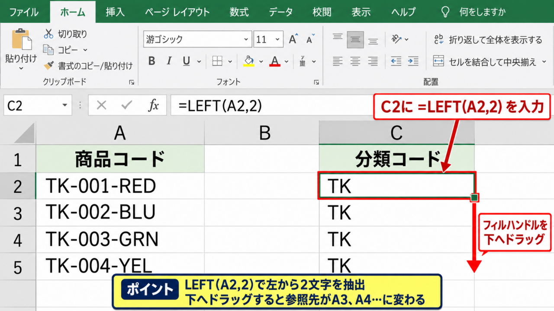Expand the Merge & Center (セルを結合して中央揃え) dropdown arrow
Screen dimensions: 554x311
point(544,62)
